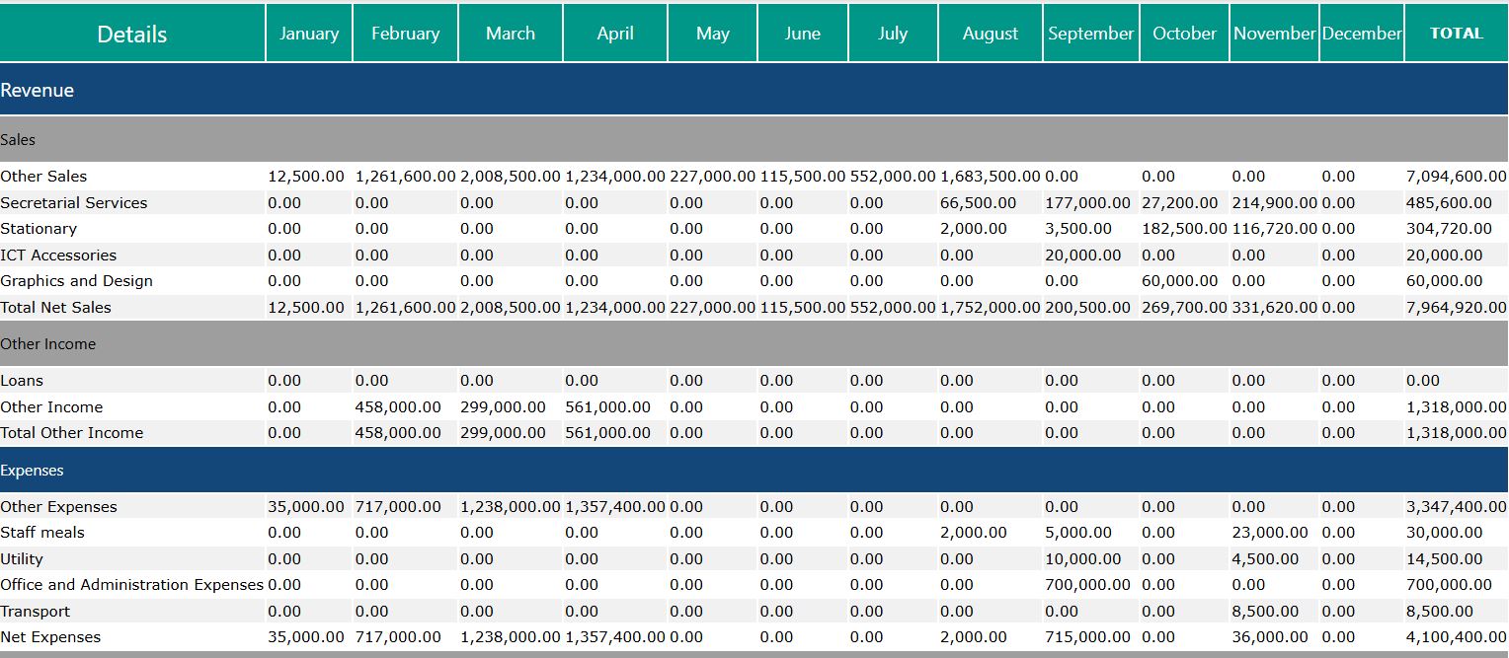Click the September column header
This screenshot has width=1509, height=658.
click(x=1090, y=33)
